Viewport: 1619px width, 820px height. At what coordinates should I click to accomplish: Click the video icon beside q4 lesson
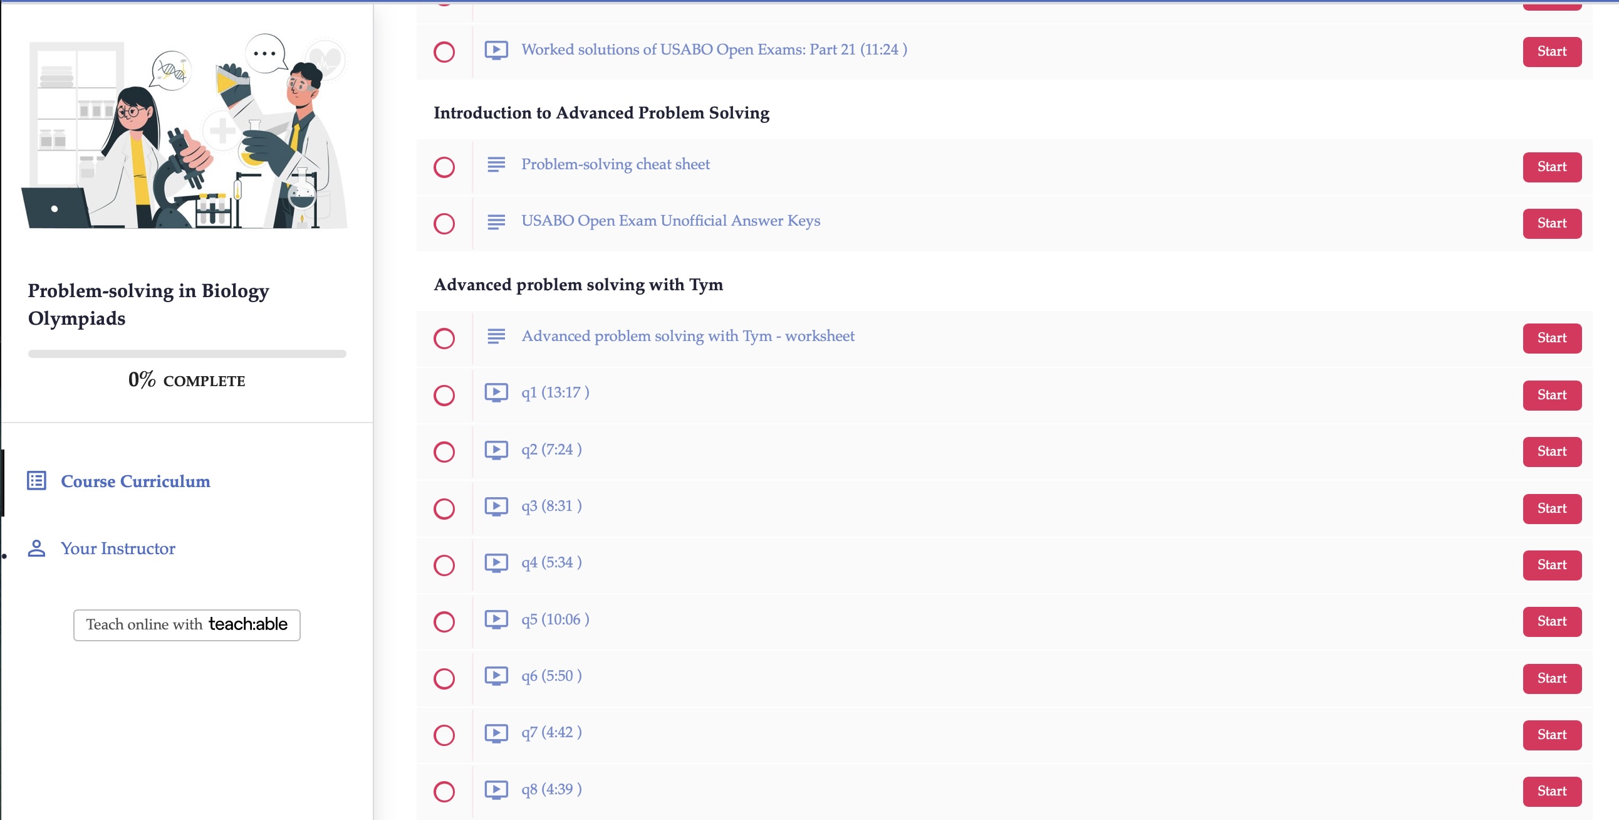(496, 563)
